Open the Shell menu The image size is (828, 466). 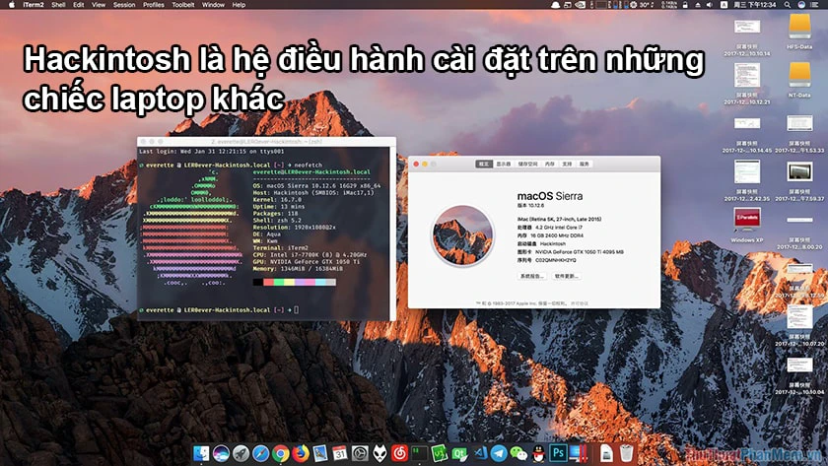point(58,5)
